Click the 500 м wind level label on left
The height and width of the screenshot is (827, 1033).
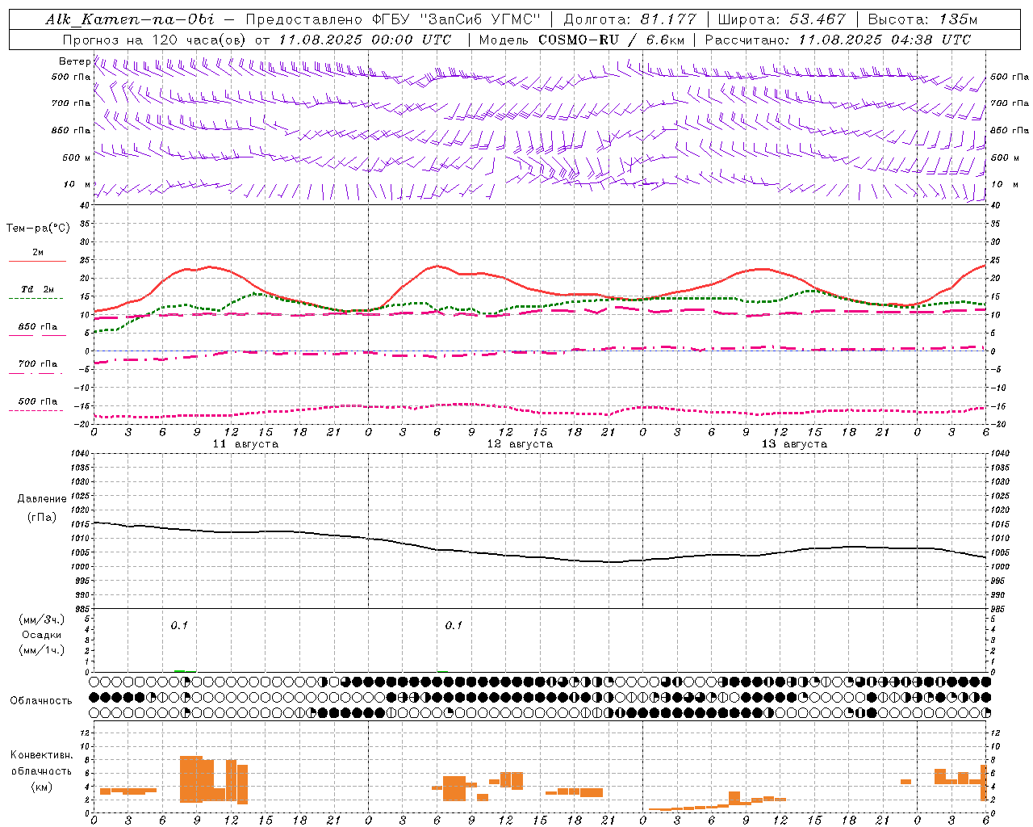click(77, 157)
